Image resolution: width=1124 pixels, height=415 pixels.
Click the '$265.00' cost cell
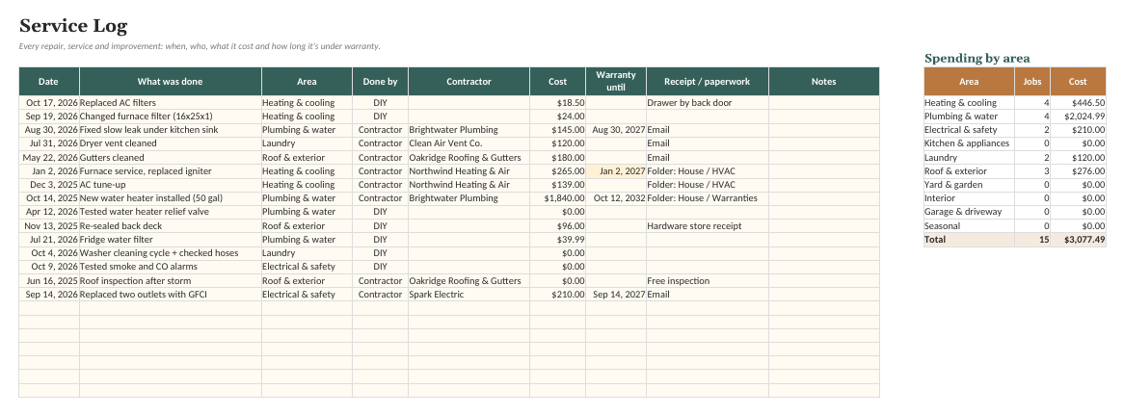(558, 171)
